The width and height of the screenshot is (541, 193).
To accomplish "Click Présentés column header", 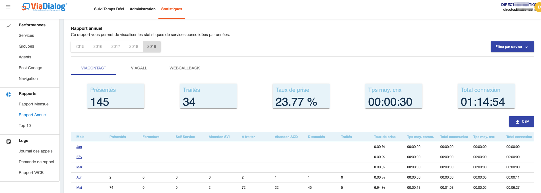I will [117, 137].
